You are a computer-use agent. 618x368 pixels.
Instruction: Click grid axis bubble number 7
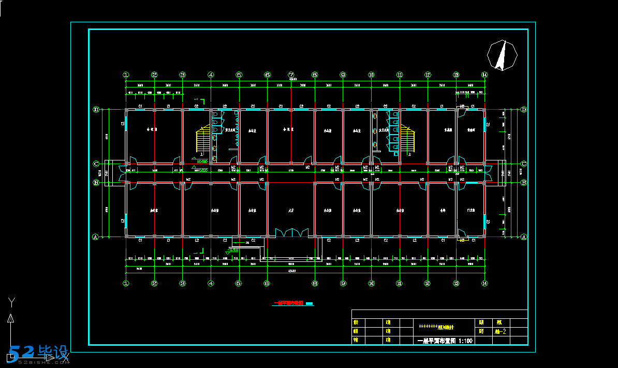click(291, 75)
